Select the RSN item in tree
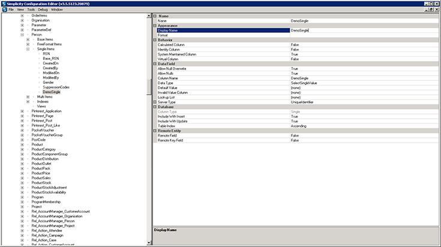 (46, 54)
